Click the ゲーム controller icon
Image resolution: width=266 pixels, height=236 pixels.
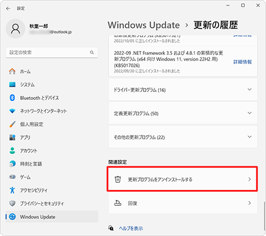tap(12, 177)
